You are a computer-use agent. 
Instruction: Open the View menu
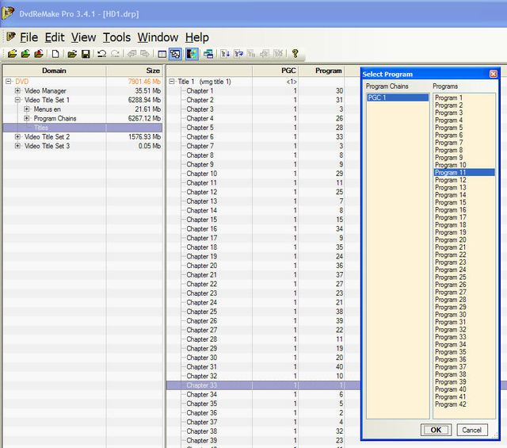click(83, 37)
